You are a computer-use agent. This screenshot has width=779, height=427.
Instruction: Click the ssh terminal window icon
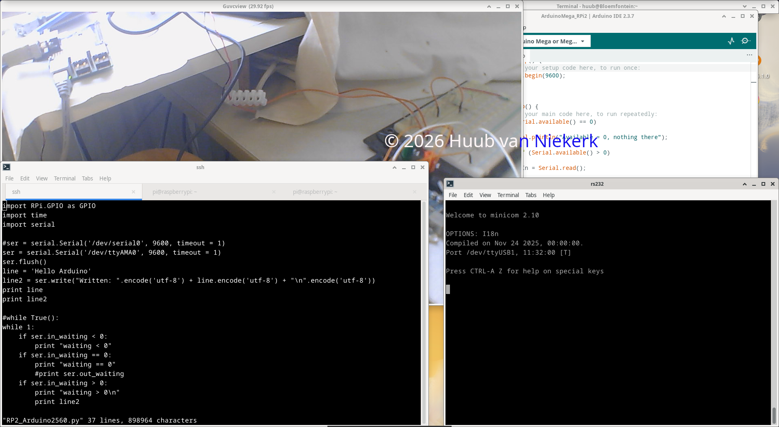(x=6, y=167)
